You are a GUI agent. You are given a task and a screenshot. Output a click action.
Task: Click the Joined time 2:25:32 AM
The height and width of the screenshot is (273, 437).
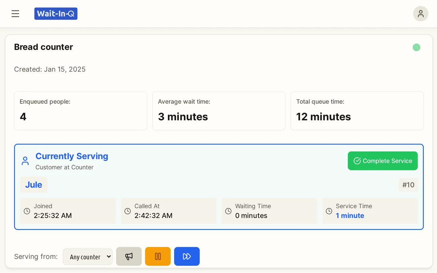53,216
